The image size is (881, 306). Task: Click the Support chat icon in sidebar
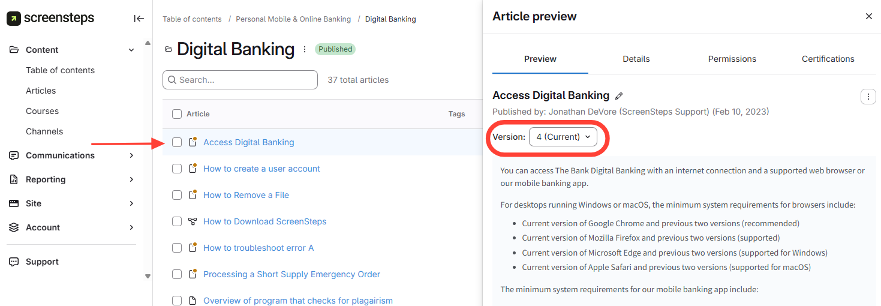coord(14,262)
